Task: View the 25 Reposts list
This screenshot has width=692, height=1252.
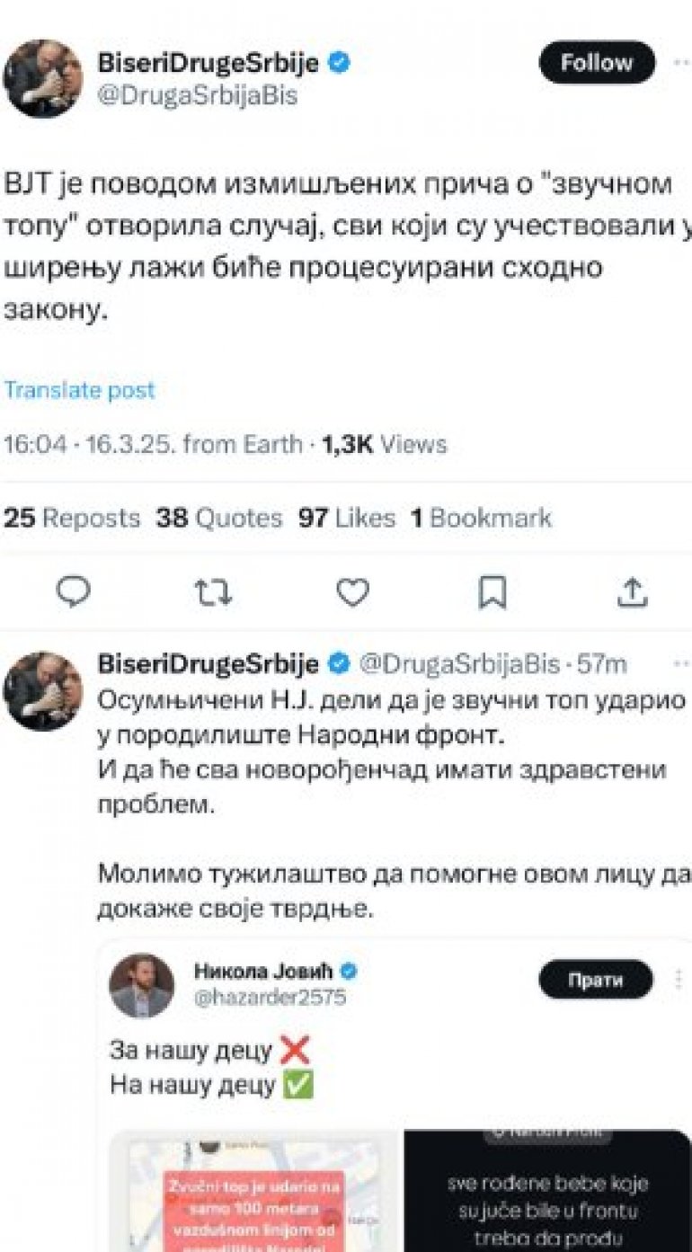Action: pos(72,518)
